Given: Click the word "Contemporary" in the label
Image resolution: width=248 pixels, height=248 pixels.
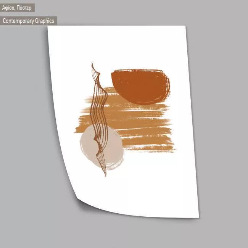Looking at the screenshot, I should click(18, 21).
